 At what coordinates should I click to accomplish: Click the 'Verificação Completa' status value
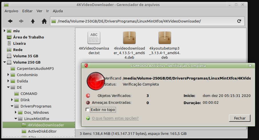point(141,84)
